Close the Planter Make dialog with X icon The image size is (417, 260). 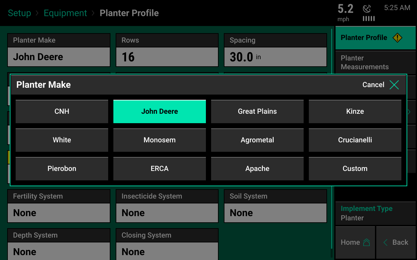394,85
